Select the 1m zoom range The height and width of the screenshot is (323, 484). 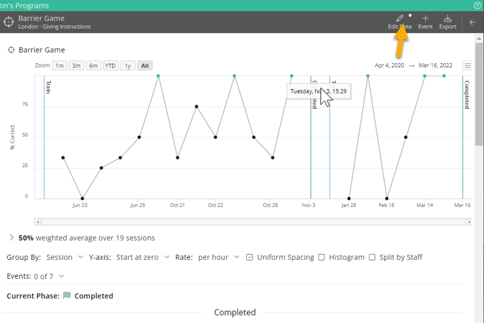click(60, 66)
